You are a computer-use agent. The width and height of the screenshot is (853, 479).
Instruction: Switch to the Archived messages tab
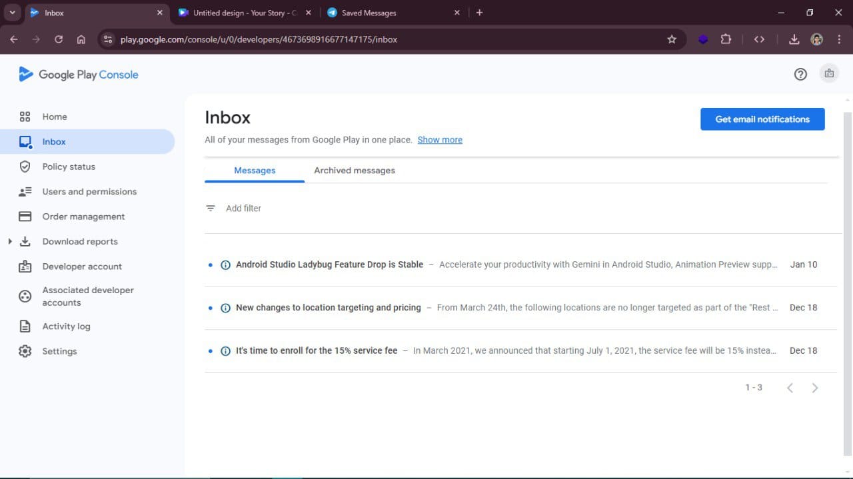(355, 171)
